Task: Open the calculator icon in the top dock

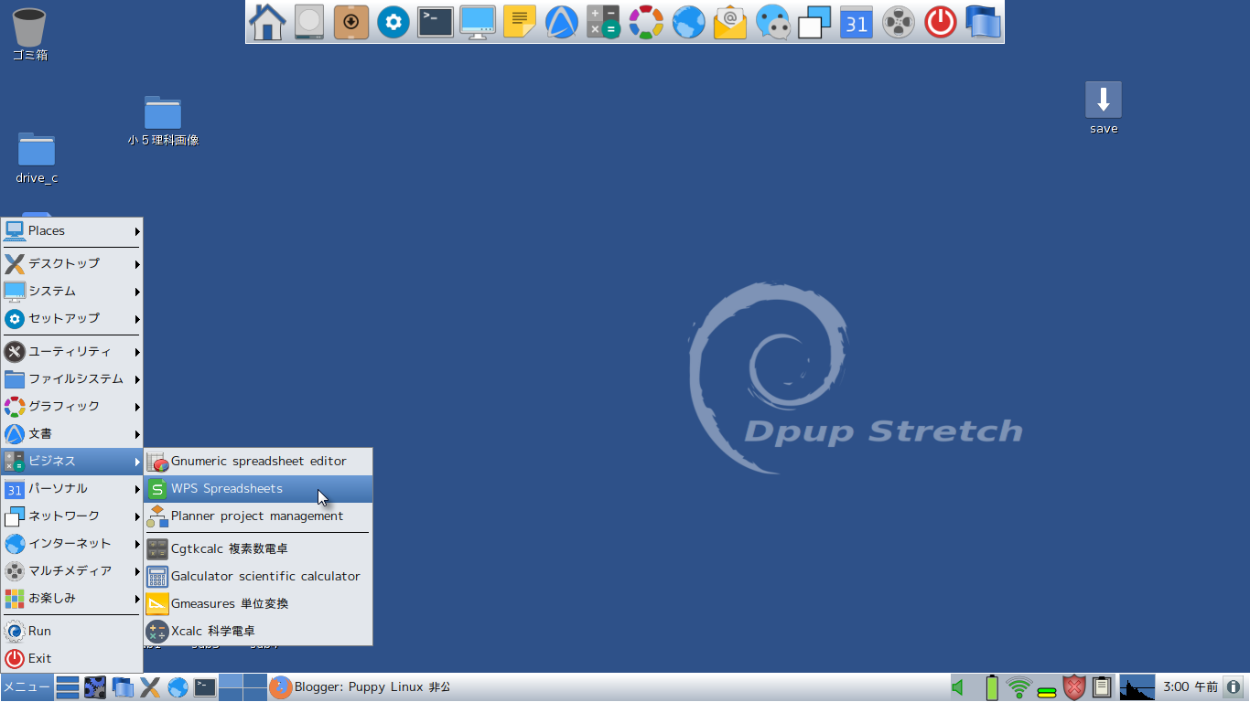Action: pyautogui.click(x=604, y=22)
